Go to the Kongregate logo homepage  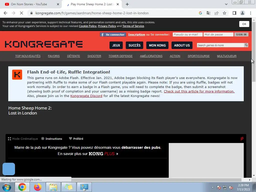44,44
